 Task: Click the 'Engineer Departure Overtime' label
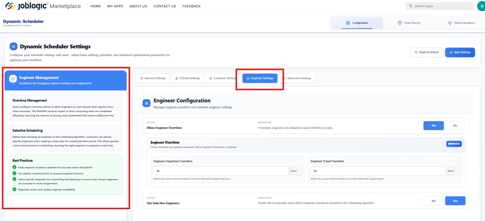point(173,161)
